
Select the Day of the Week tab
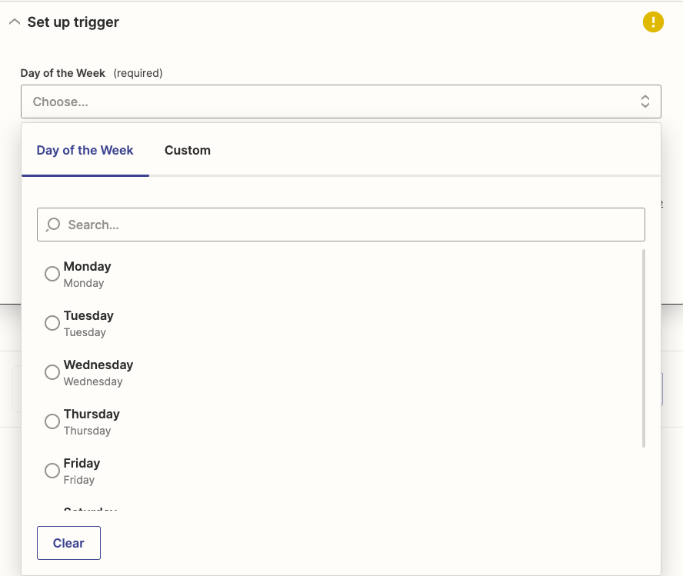click(85, 150)
